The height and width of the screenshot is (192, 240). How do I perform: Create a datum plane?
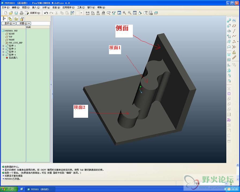point(234,26)
